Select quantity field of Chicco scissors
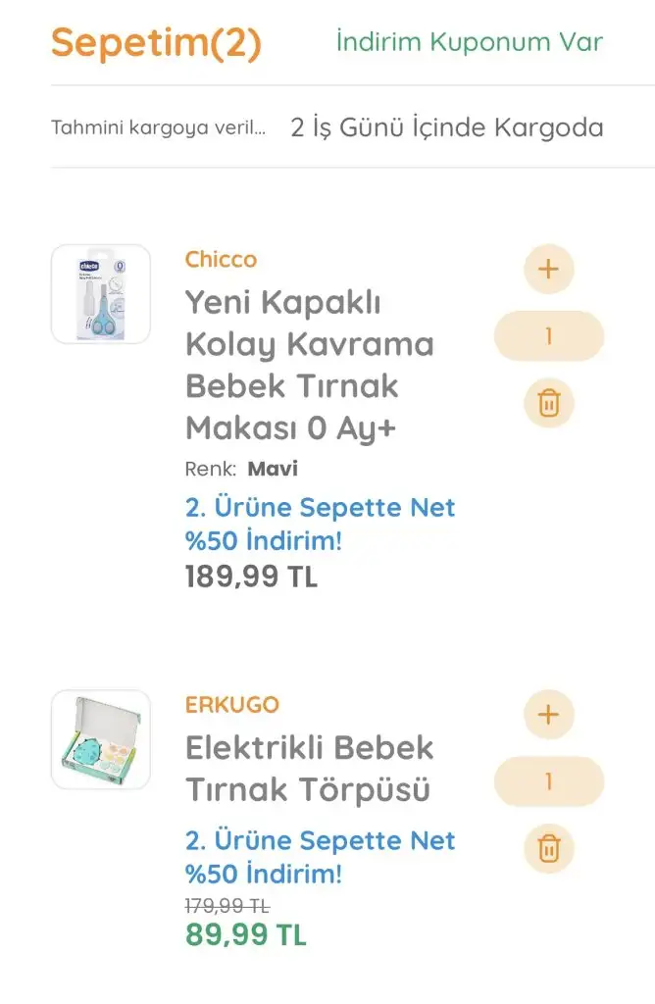The height and width of the screenshot is (1004, 655). pos(549,336)
